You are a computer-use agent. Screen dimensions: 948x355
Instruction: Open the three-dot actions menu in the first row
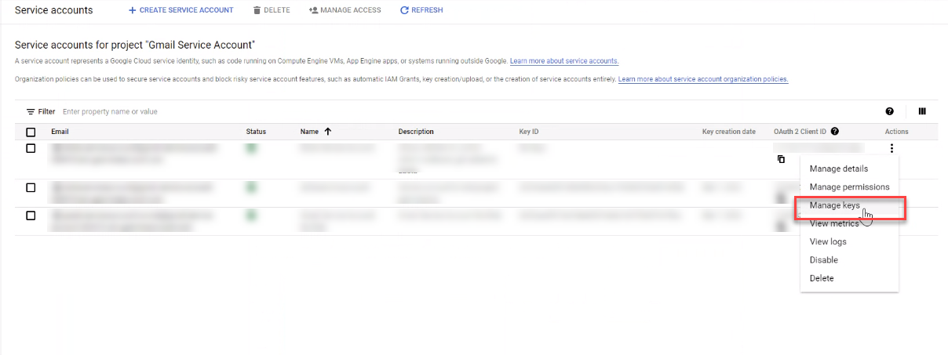click(891, 147)
